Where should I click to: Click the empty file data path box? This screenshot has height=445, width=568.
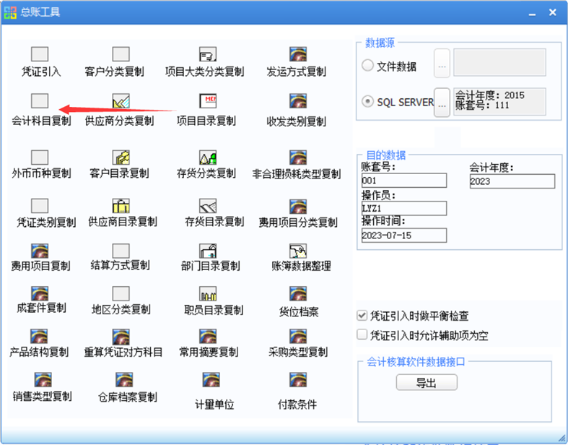click(x=499, y=62)
